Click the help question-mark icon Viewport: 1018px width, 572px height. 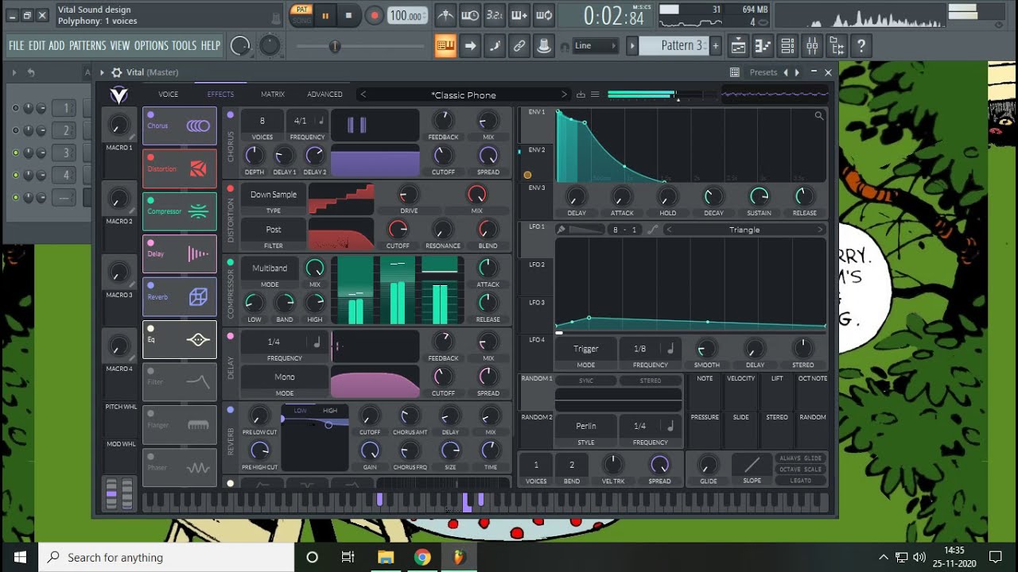pos(861,45)
